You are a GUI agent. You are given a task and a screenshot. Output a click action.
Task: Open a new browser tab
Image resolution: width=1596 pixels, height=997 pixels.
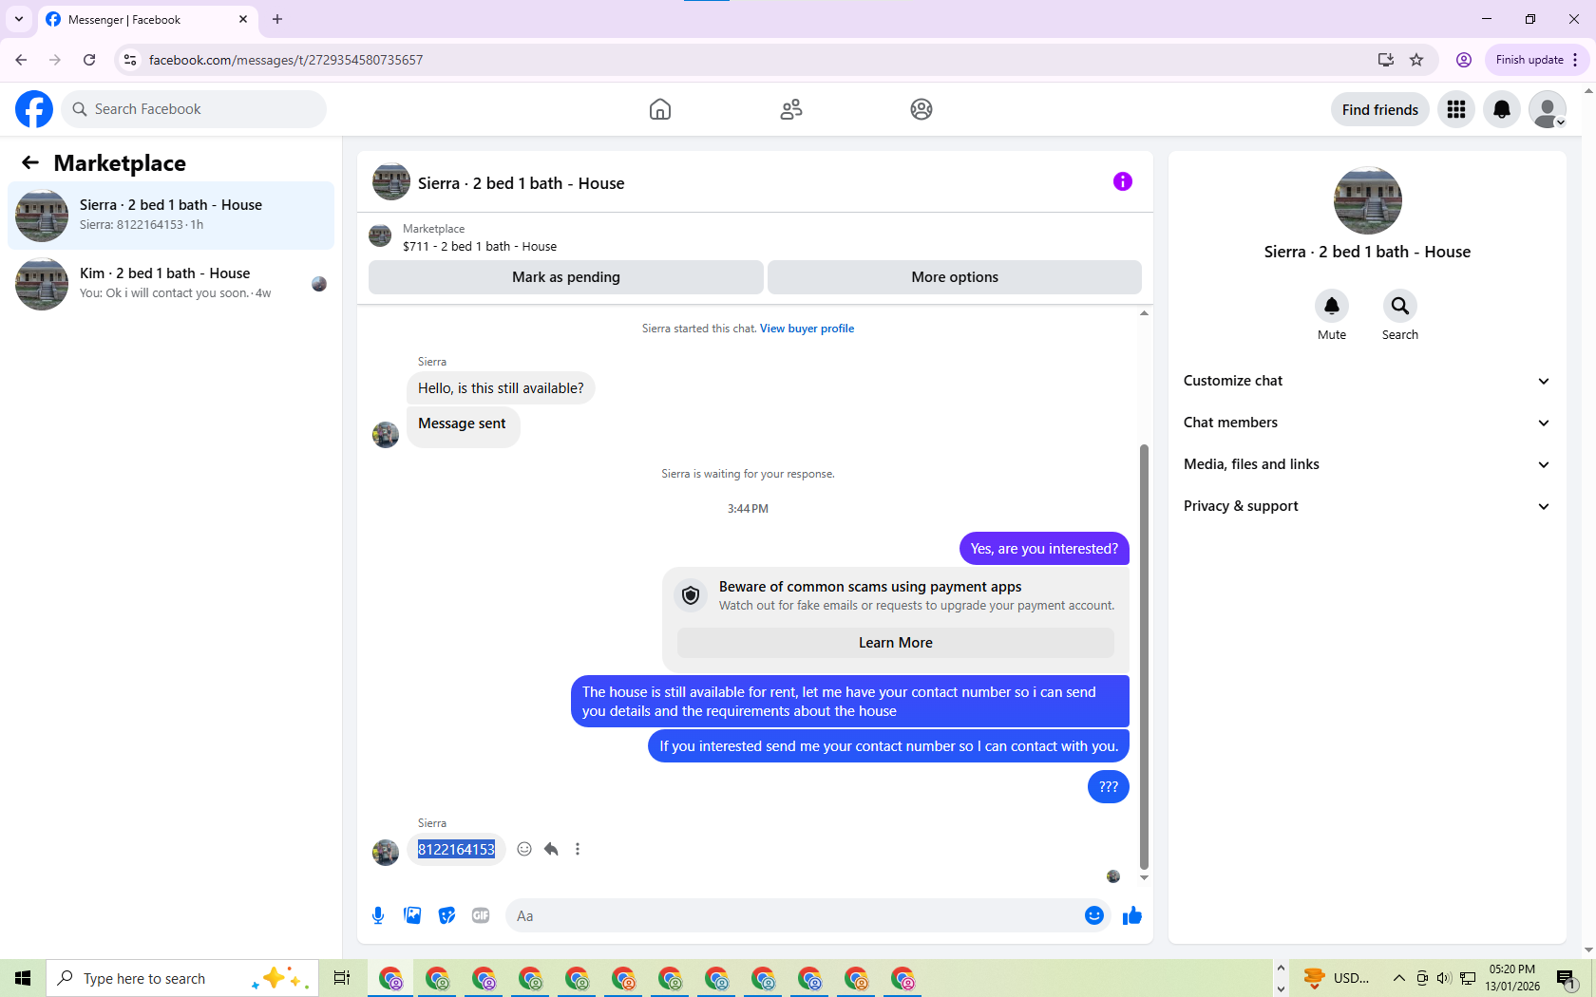277,19
